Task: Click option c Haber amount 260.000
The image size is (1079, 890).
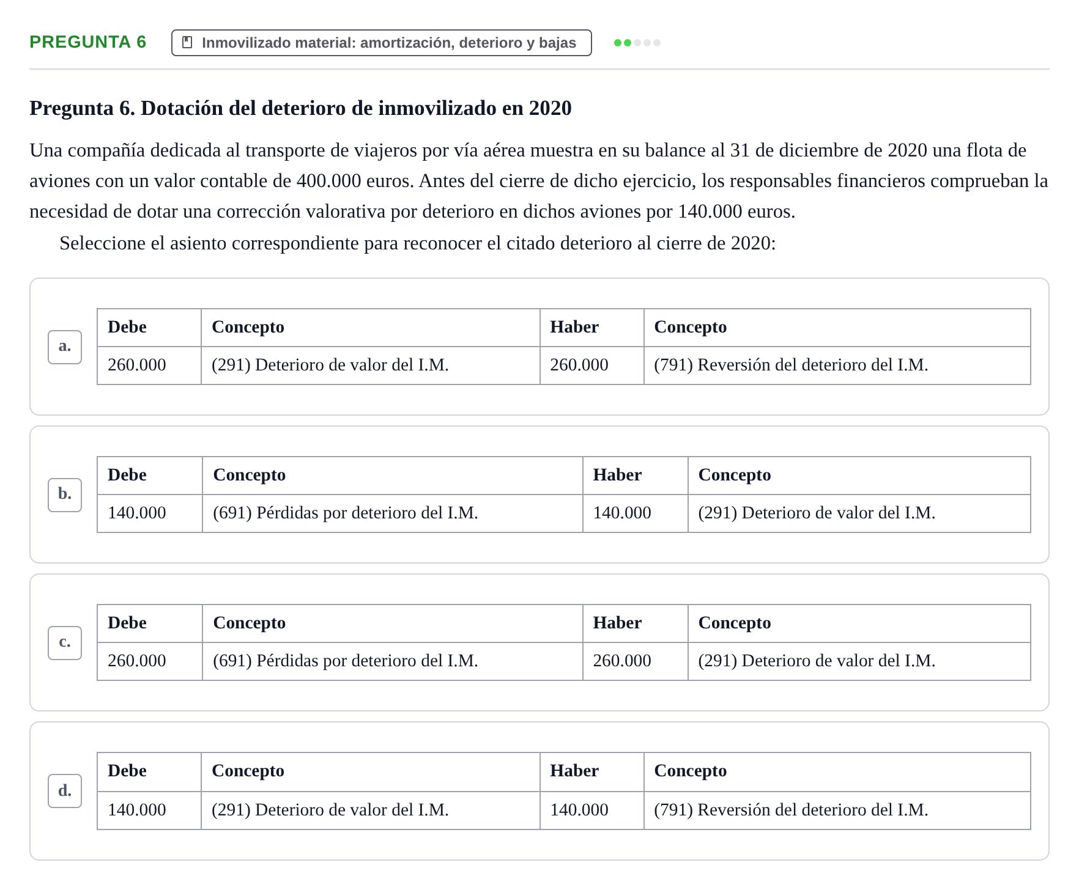Action: tap(636, 661)
